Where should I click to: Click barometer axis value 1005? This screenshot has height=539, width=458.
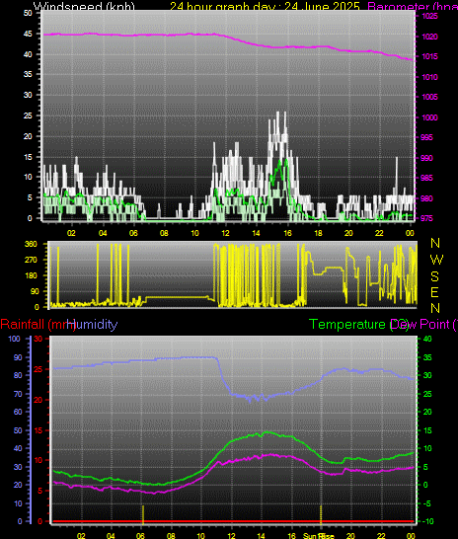(429, 97)
